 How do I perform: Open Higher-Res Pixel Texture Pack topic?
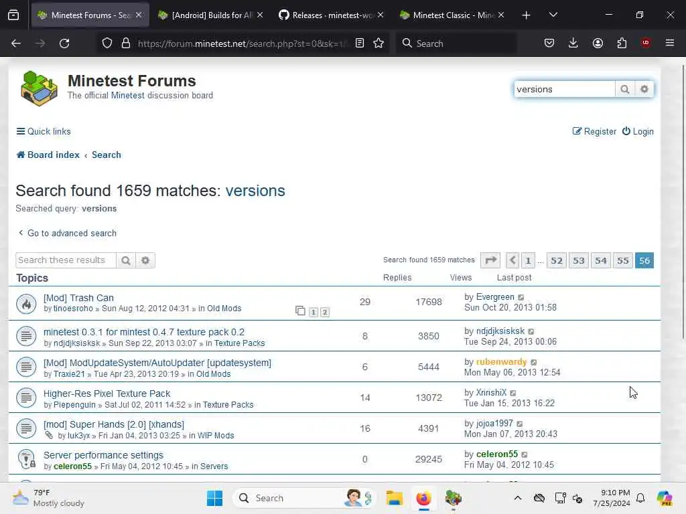coord(107,394)
